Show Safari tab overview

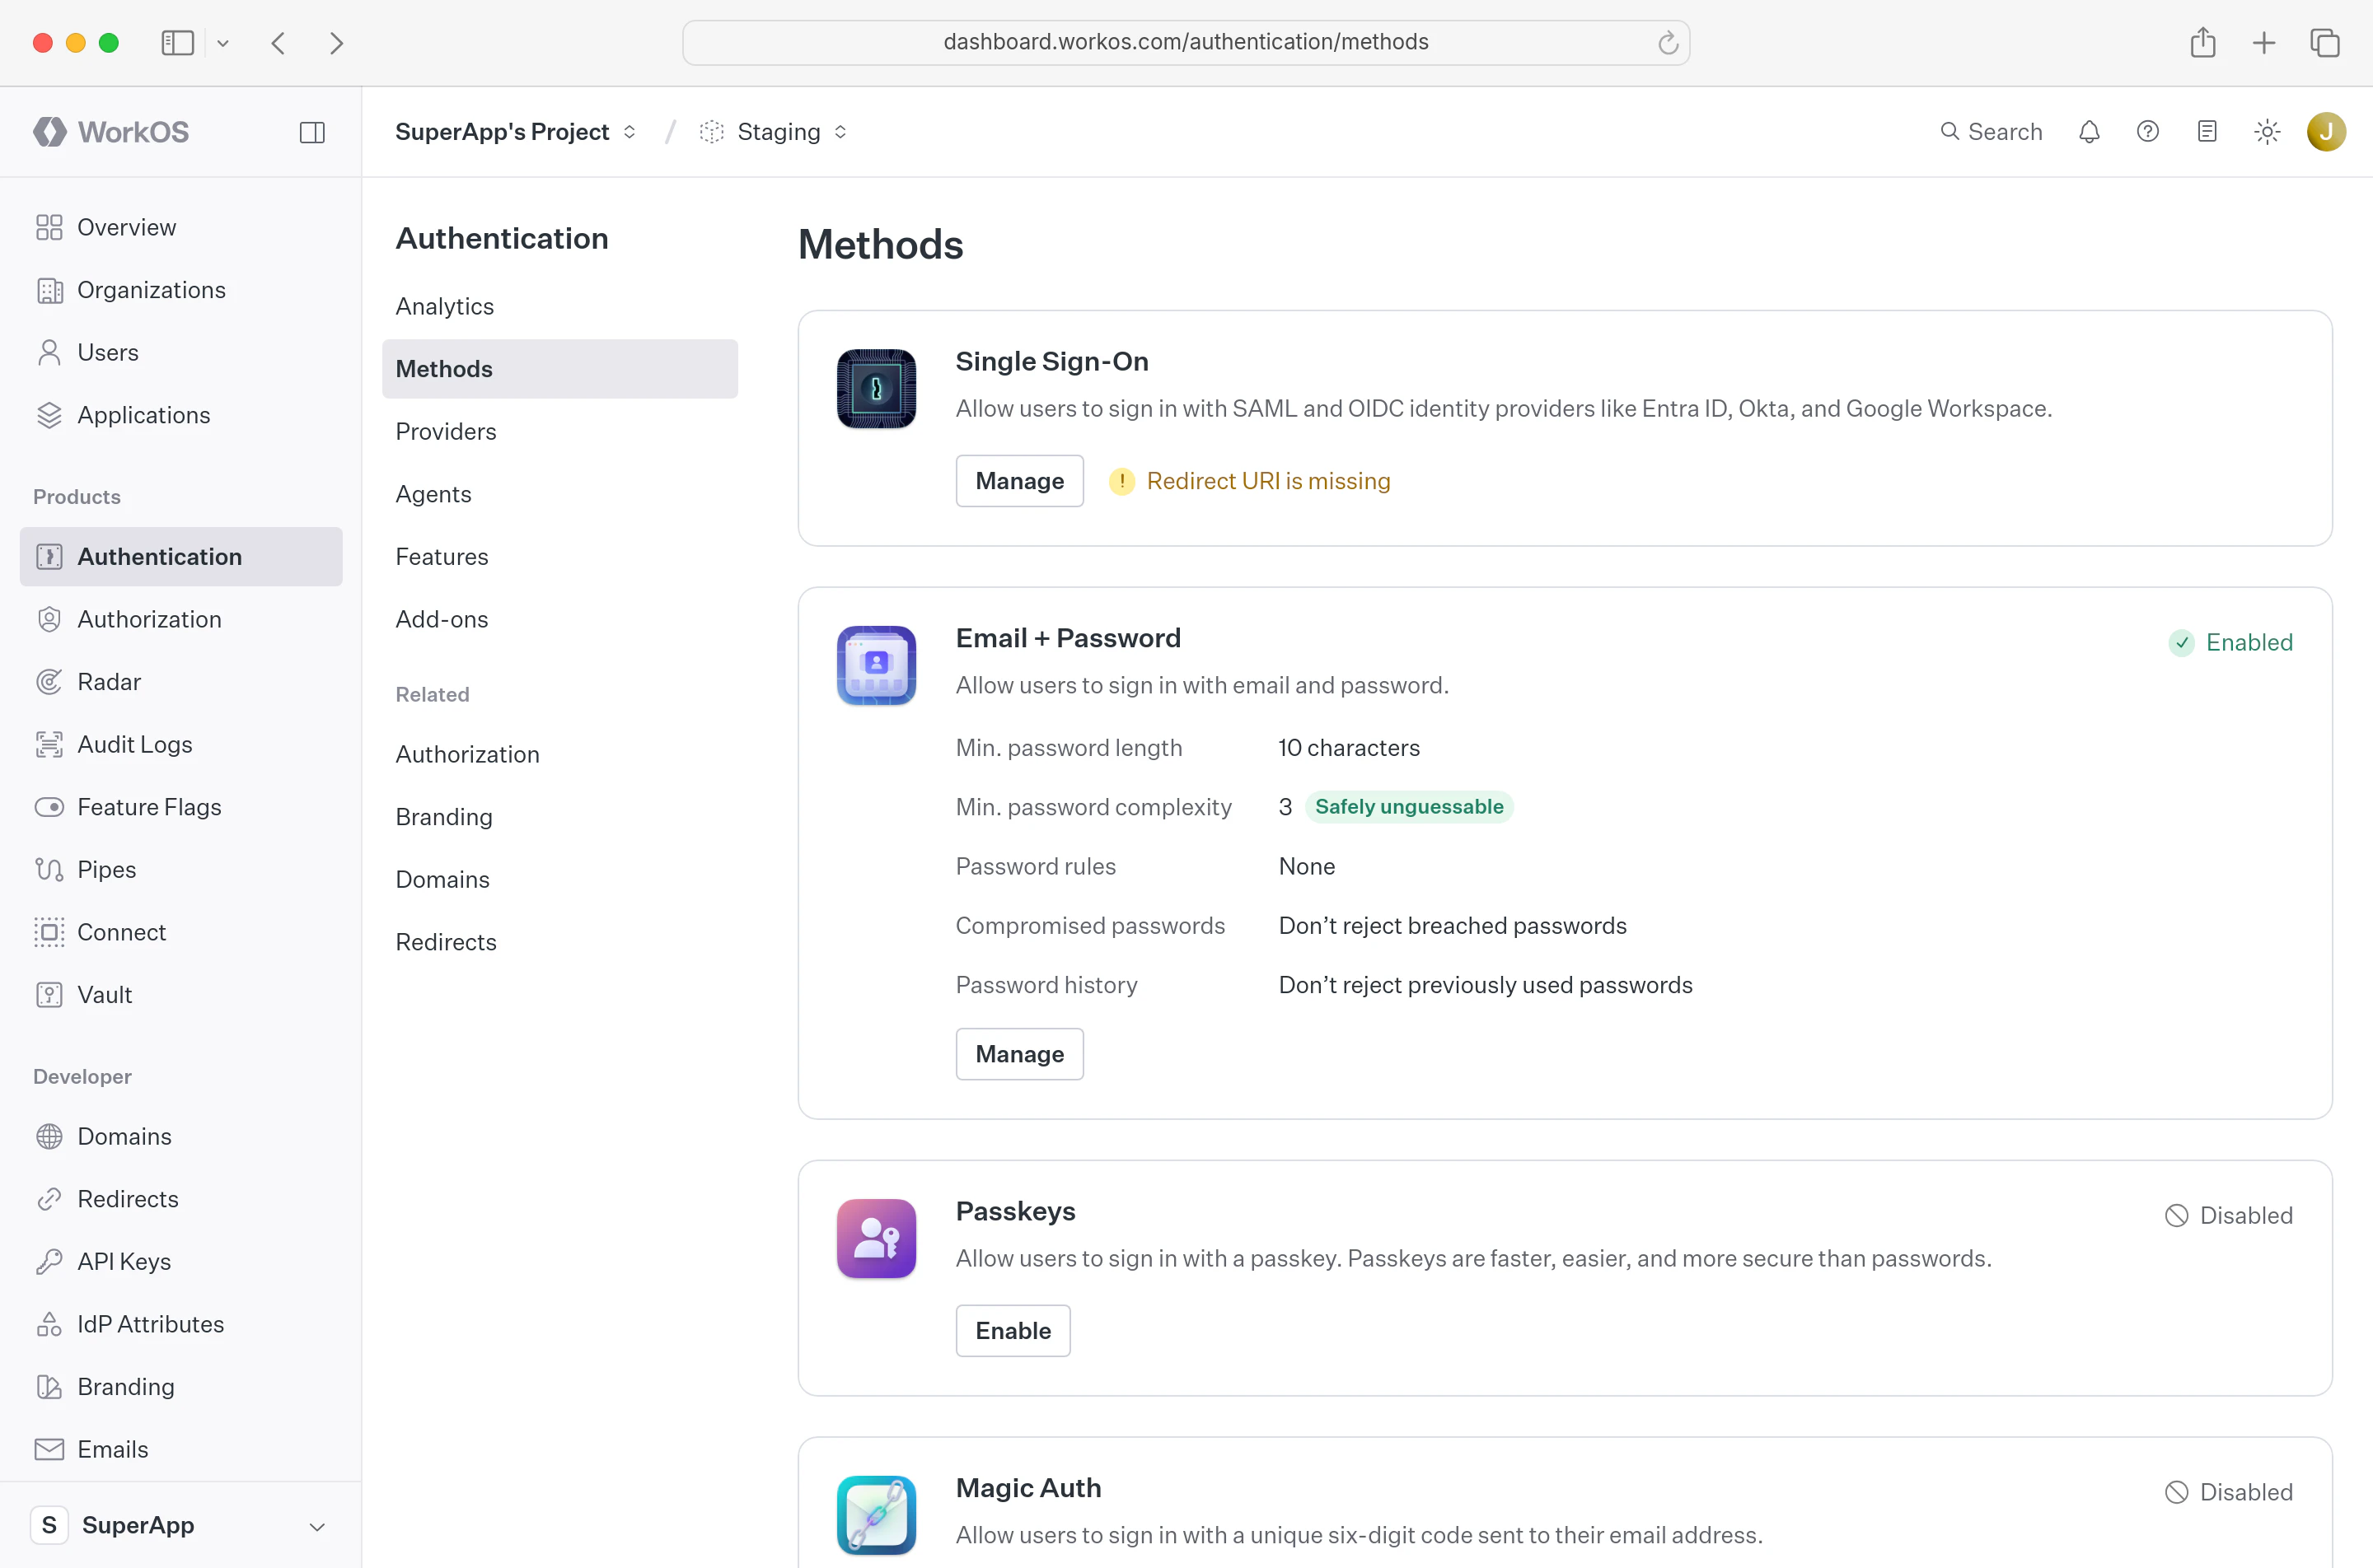[x=2325, y=43]
